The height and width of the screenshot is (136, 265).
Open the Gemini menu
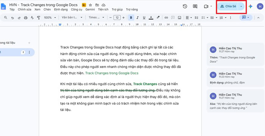coord(90,9)
